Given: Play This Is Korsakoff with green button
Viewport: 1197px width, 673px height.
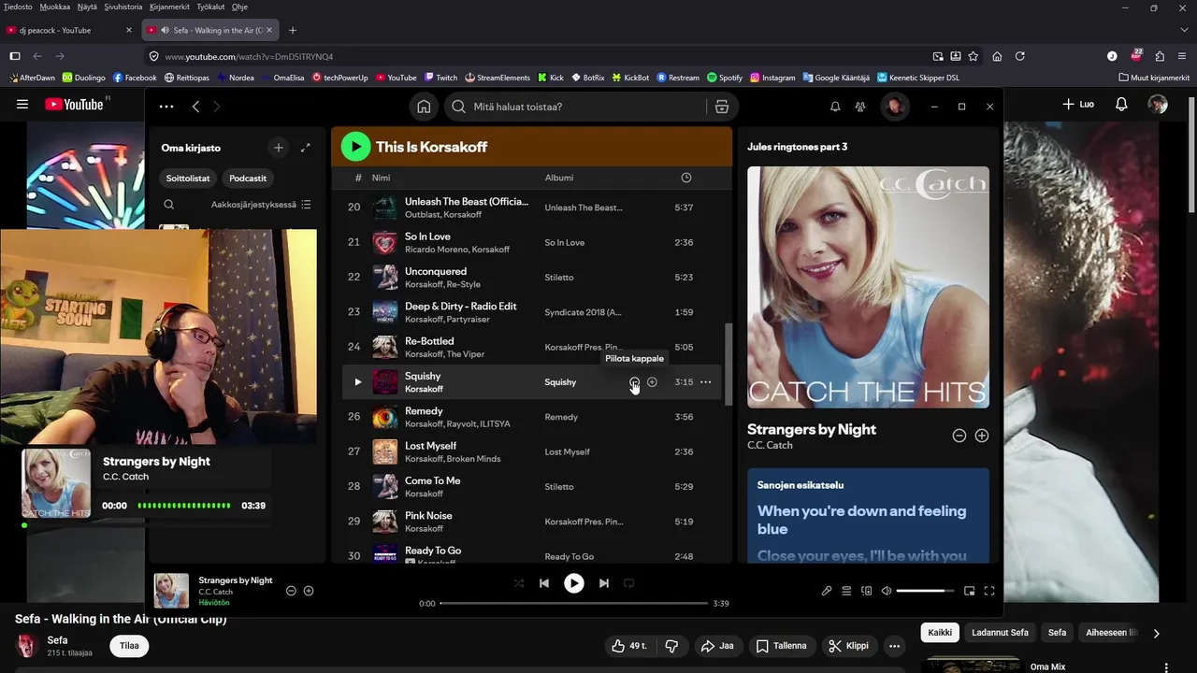Looking at the screenshot, I should click(x=355, y=147).
